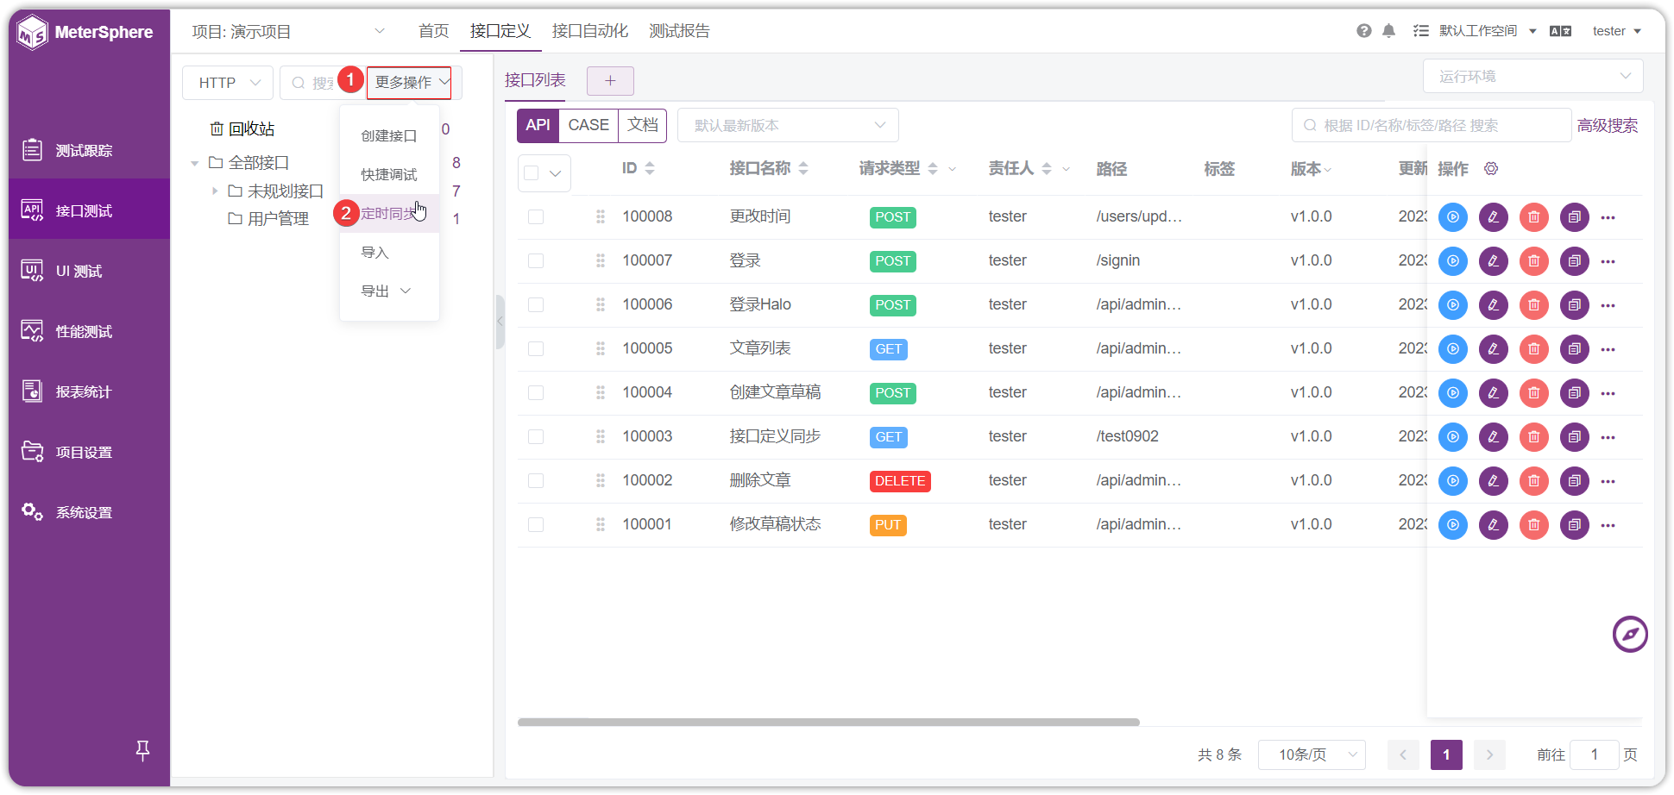Delete the 删除文章 interface with trash icon
The width and height of the screenshot is (1674, 795).
[1534, 481]
